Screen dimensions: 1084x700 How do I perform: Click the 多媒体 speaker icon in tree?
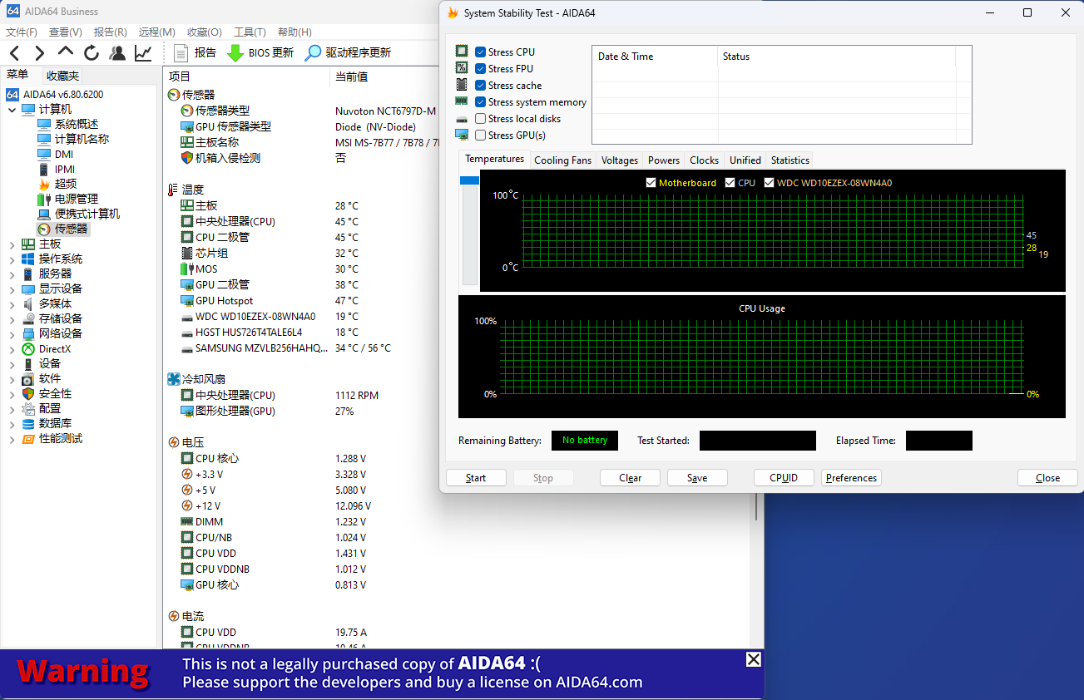click(x=28, y=304)
